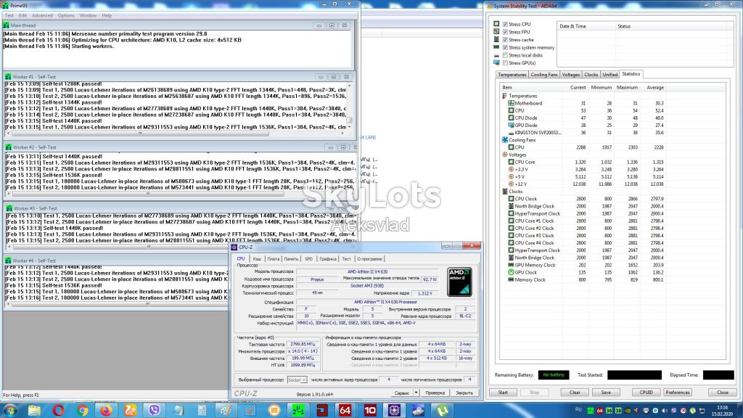This screenshot has height=418, width=743.
Task: Toggle the Stress FPU checkbox
Action: (x=505, y=32)
